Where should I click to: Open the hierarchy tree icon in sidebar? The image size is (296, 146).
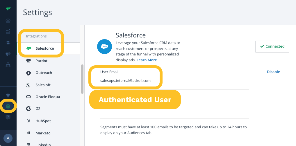point(8,65)
